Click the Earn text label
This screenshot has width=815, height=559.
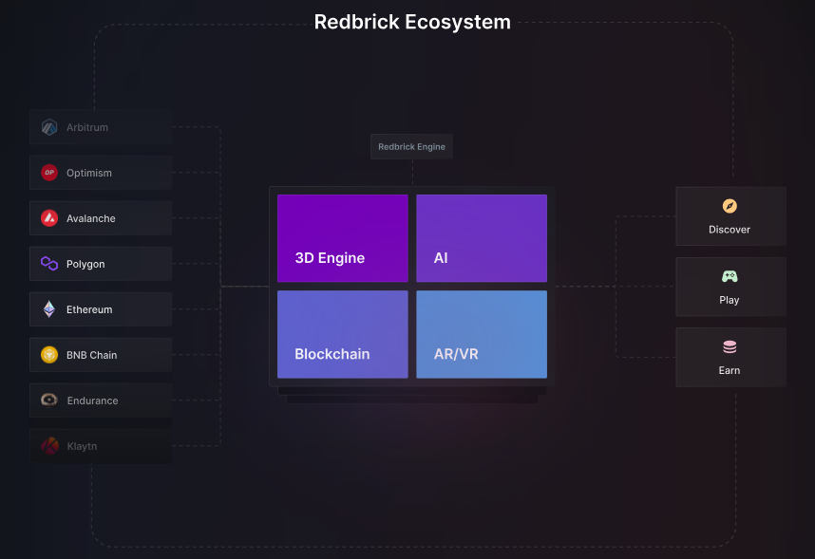pyautogui.click(x=730, y=370)
